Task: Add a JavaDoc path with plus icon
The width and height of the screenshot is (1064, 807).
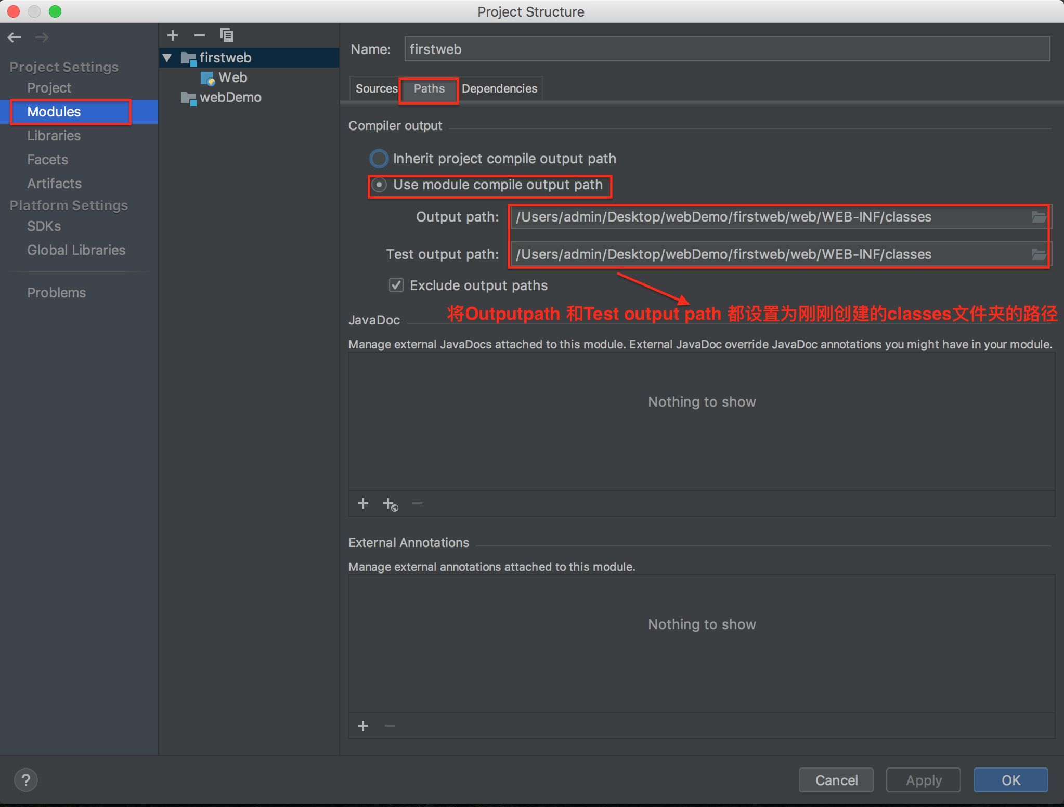Action: 363,503
